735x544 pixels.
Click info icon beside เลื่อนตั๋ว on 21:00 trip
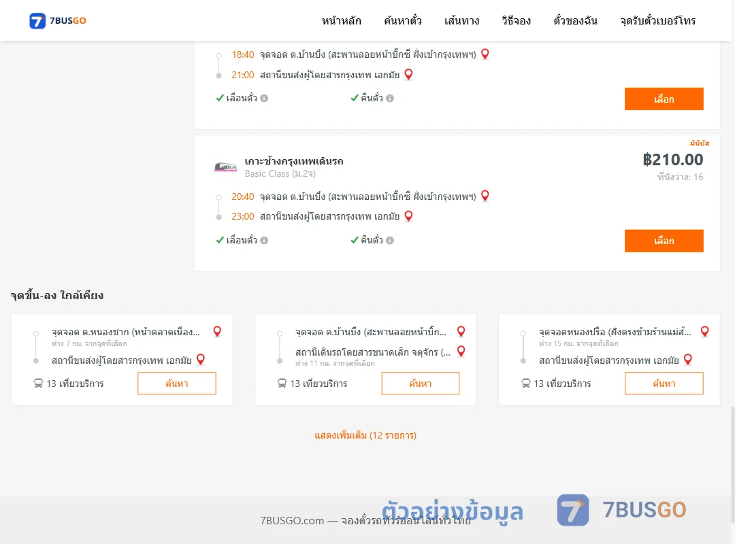click(264, 99)
